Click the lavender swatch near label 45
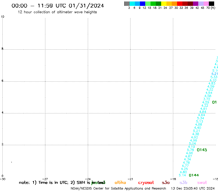Screen dimensions: 218x191 point(201,4)
